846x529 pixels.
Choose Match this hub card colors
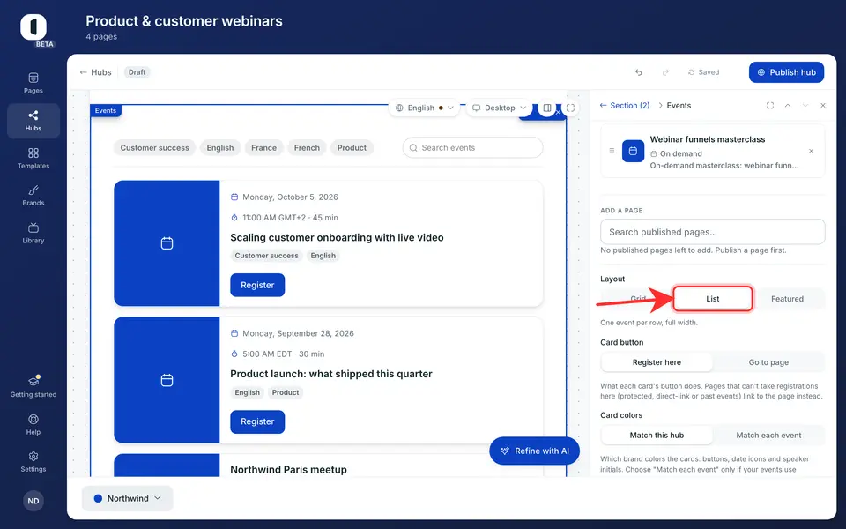pos(657,435)
